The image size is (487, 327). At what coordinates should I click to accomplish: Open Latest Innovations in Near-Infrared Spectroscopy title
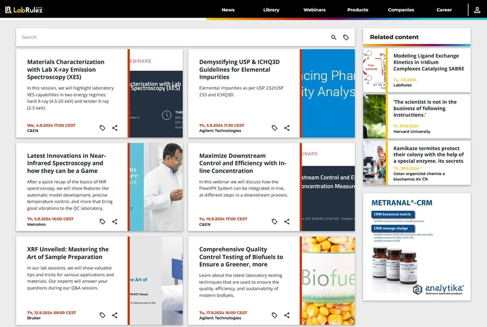(67, 163)
